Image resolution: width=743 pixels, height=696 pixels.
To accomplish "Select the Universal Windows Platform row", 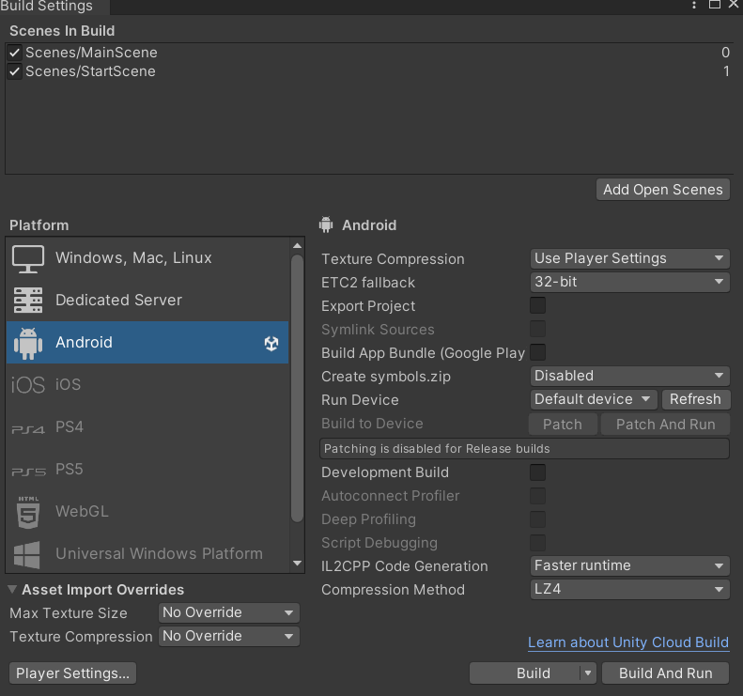I will [x=147, y=553].
